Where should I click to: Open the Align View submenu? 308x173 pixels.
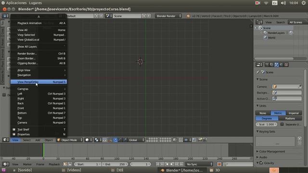(x=38, y=70)
